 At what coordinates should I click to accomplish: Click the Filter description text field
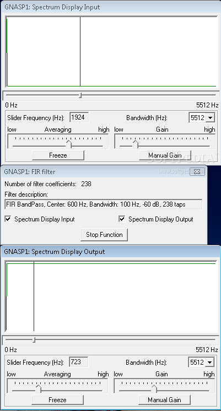pos(103,204)
